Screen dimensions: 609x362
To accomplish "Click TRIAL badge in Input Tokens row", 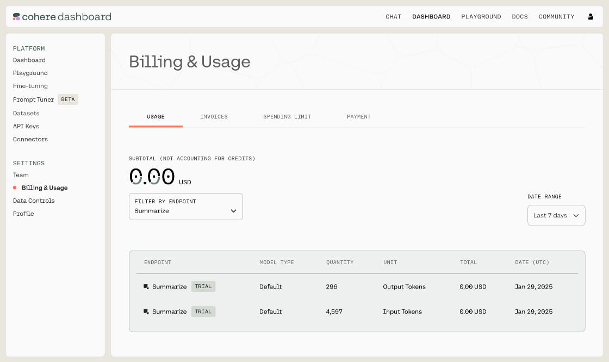I will tap(203, 311).
